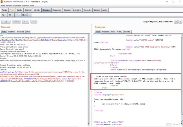
Task: Click the XML_SoapException line in response
Action: pyautogui.click(x=135, y=79)
